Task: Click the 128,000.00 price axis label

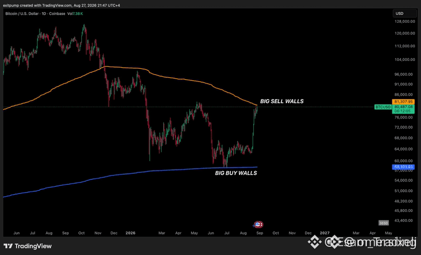Action: pos(404,21)
